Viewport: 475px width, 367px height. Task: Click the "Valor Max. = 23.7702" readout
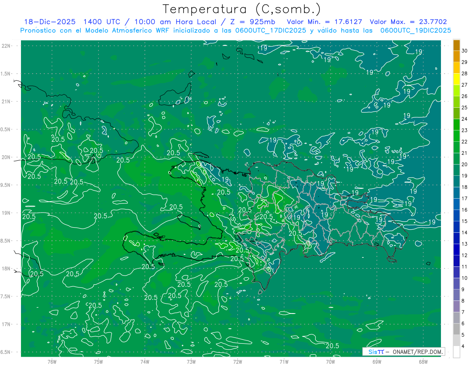pos(408,22)
